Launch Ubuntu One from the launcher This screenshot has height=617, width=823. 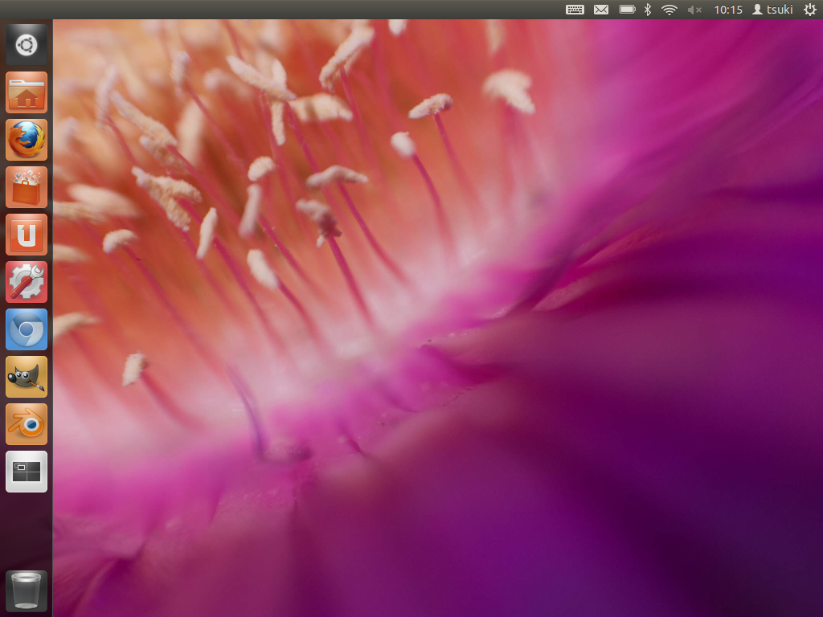coord(27,235)
